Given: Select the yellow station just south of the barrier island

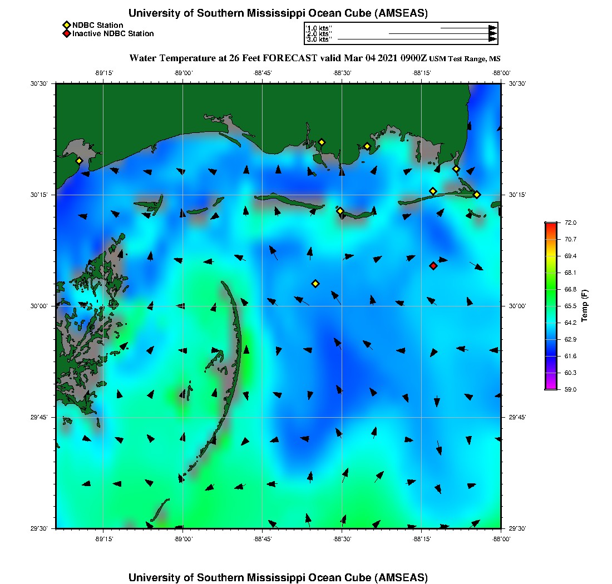Looking at the screenshot, I should (340, 211).
